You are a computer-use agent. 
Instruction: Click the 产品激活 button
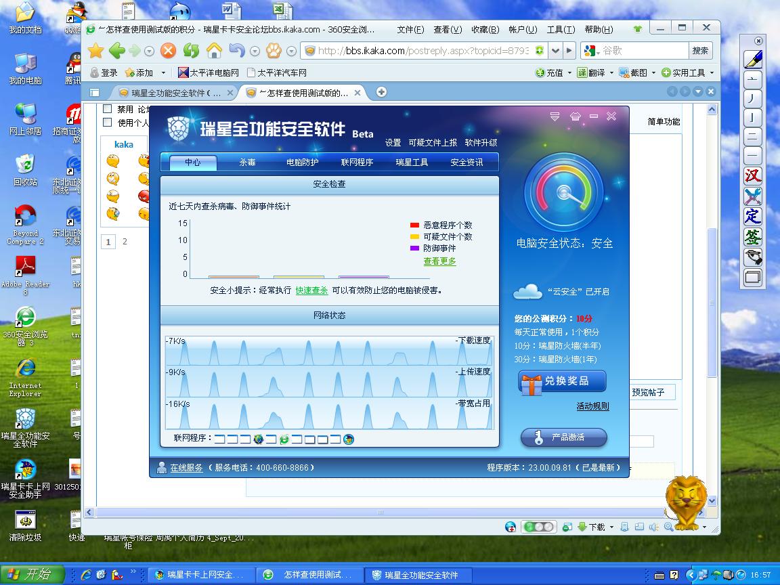[563, 437]
